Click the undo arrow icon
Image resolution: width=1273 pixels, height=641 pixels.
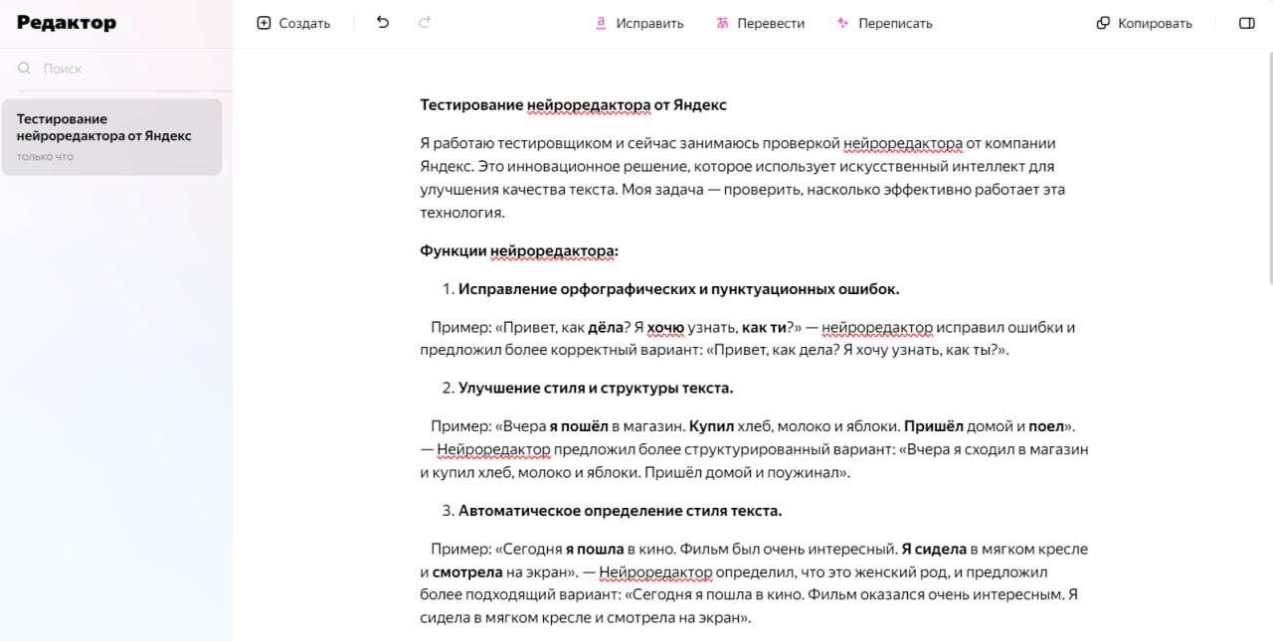(x=382, y=21)
